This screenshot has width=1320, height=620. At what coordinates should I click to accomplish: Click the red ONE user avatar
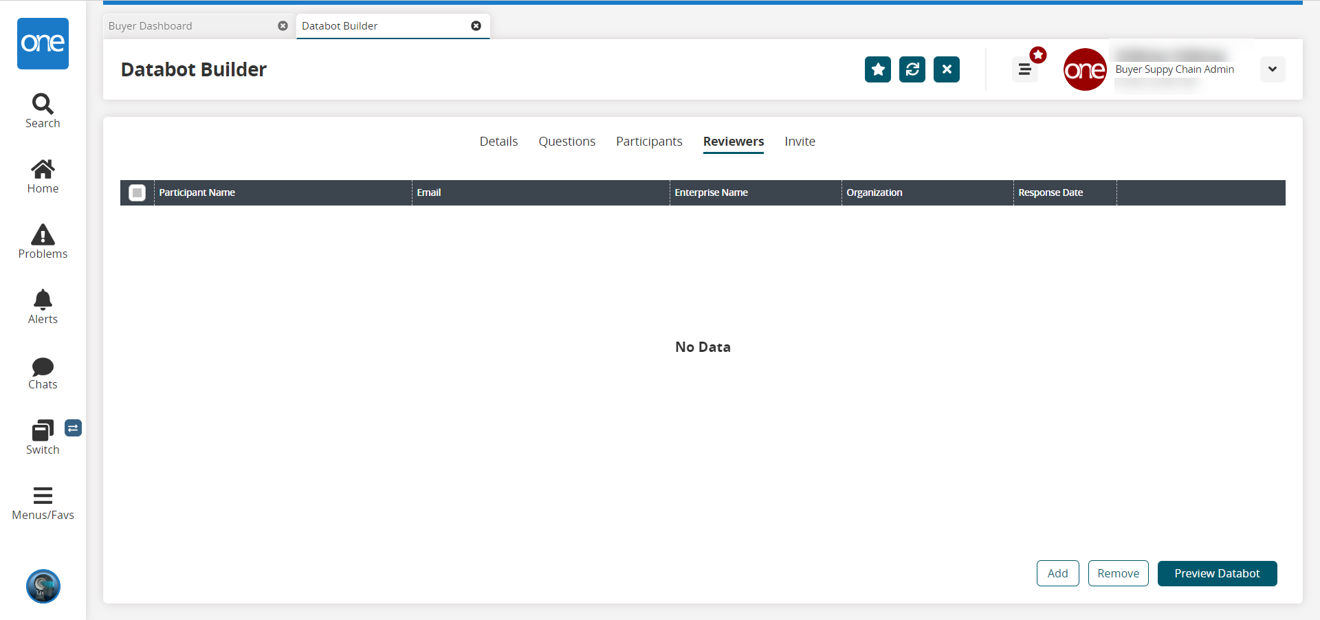[x=1085, y=69]
